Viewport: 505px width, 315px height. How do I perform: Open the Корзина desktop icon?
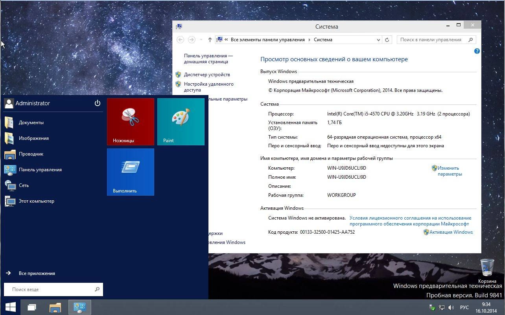click(x=487, y=271)
